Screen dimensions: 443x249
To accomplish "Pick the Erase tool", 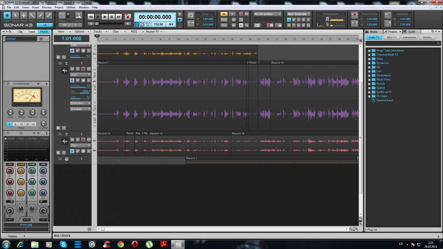I will pos(49,15).
